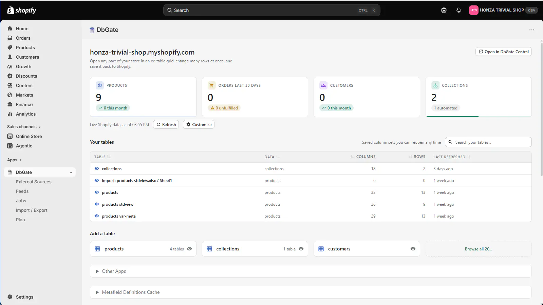
Task: Click the Collections card shapes icon
Action: coord(435,85)
